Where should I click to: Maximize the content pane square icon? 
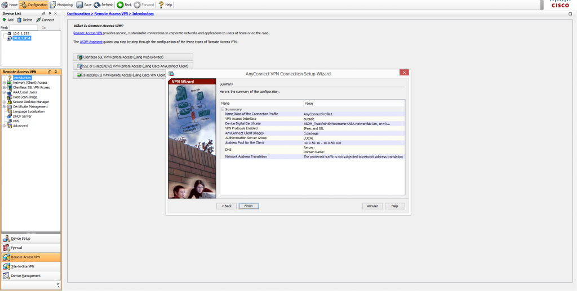tap(570, 14)
